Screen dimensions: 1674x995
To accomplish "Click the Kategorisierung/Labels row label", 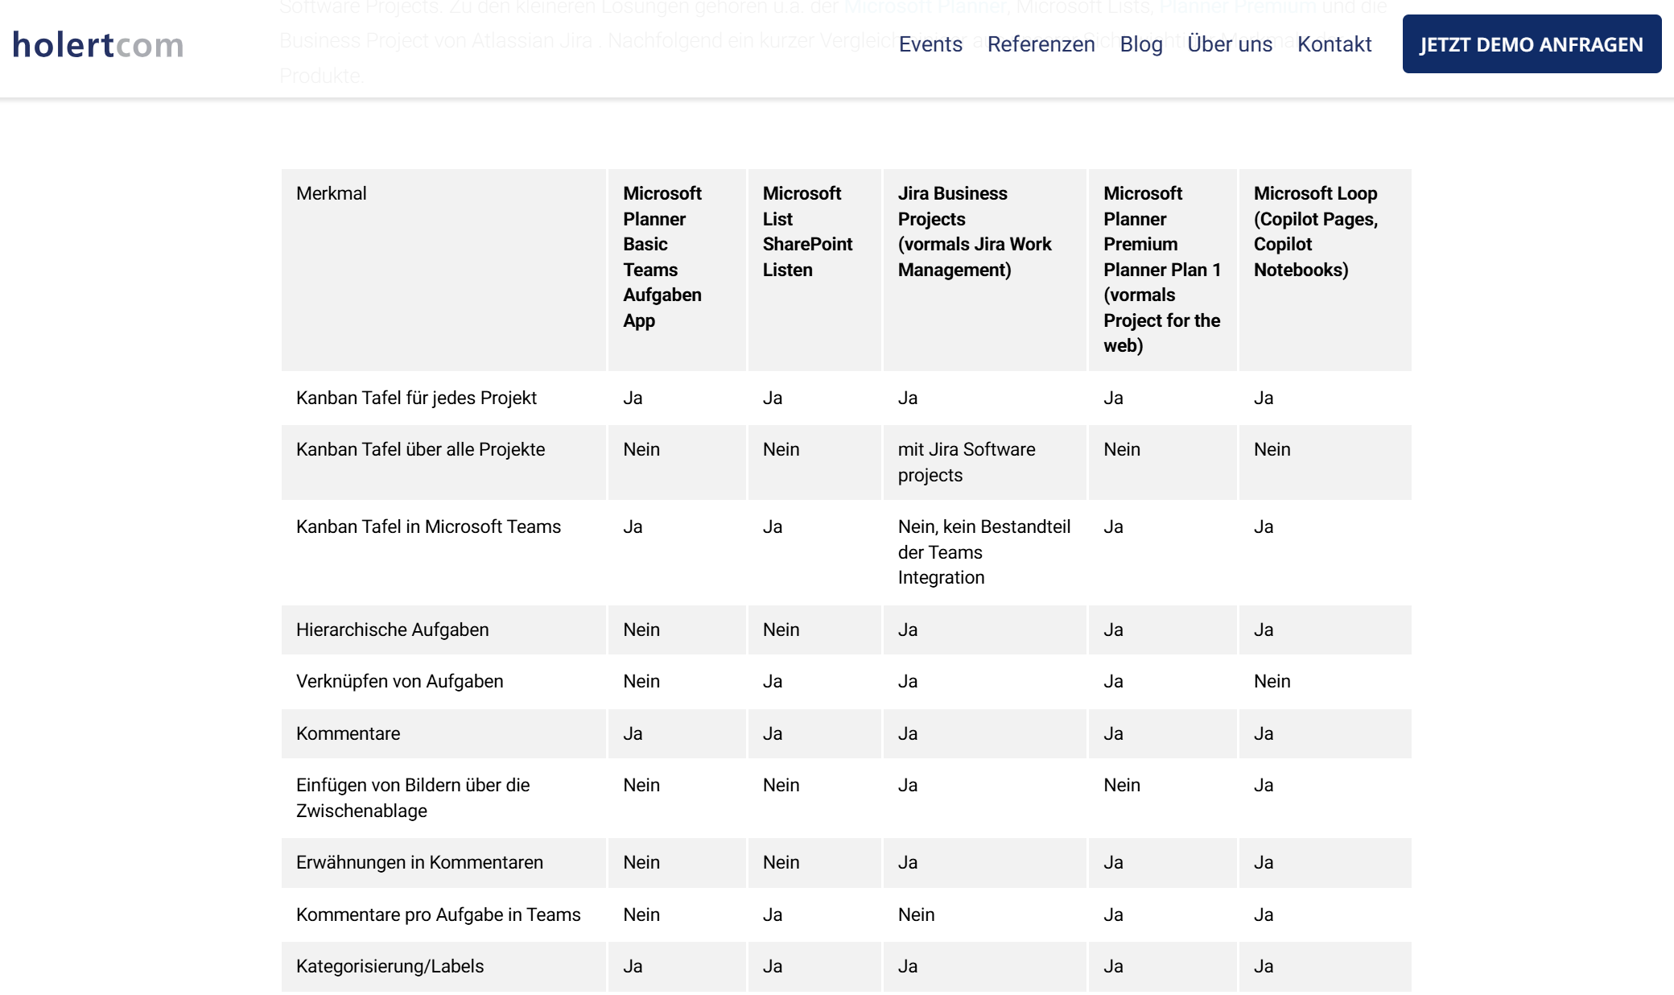I will click(x=390, y=966).
